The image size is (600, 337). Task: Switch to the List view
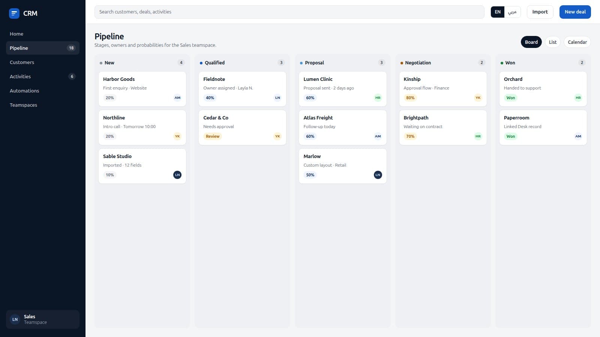click(552, 42)
